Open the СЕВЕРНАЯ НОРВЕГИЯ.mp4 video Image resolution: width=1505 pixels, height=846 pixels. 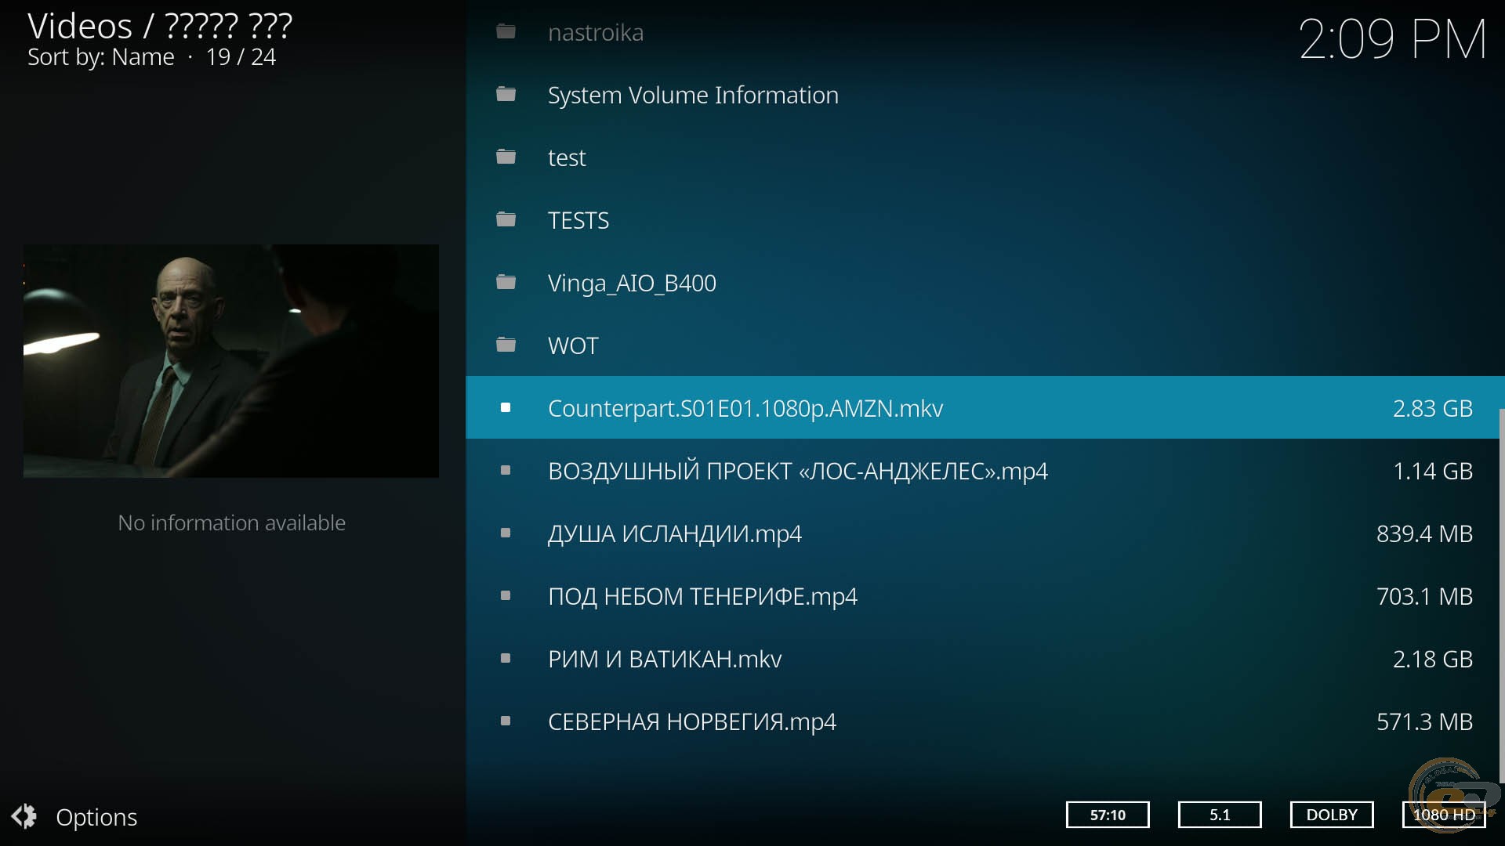tap(691, 721)
